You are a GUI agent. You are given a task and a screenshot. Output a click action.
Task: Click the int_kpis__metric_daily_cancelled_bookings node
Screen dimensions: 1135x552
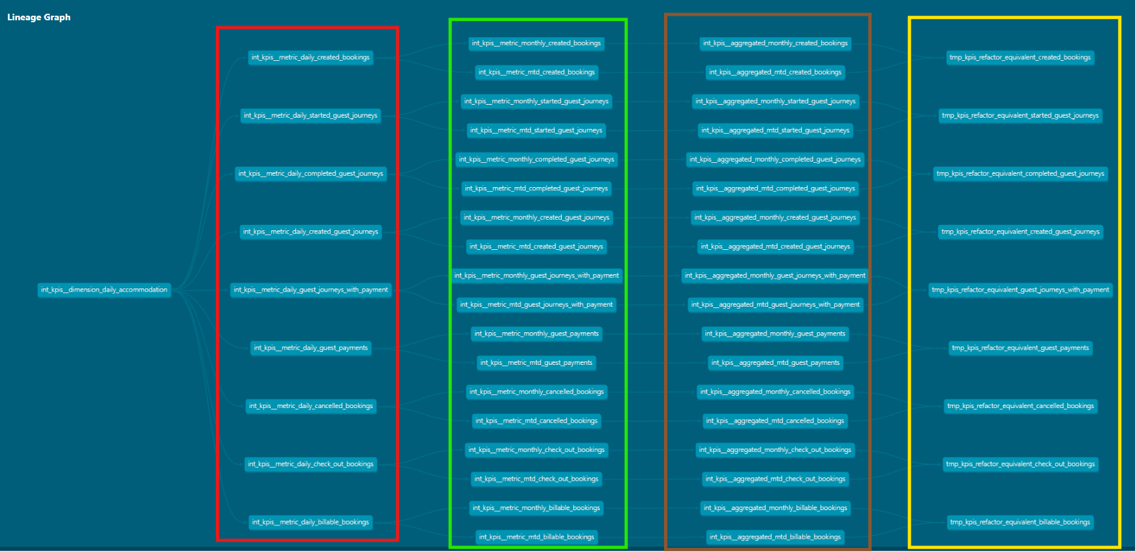tap(310, 406)
